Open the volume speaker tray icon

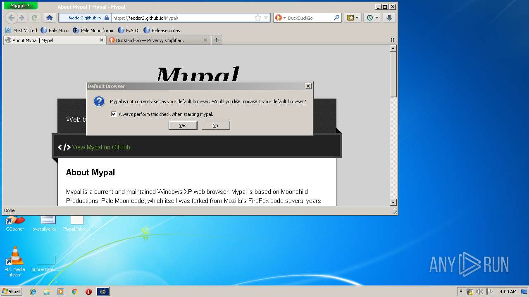(480, 292)
